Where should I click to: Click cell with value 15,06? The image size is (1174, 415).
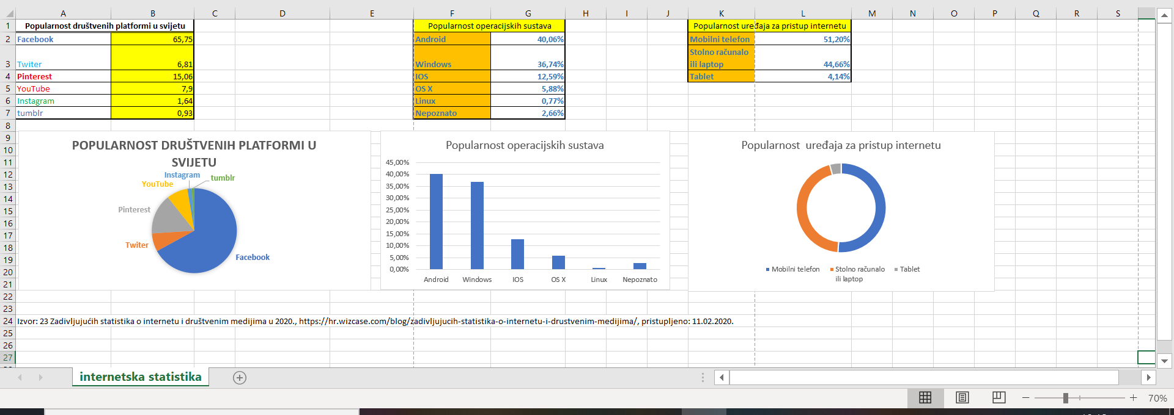coord(152,76)
